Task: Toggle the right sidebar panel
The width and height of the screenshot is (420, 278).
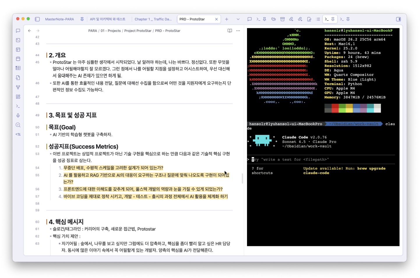Action: [x=398, y=19]
